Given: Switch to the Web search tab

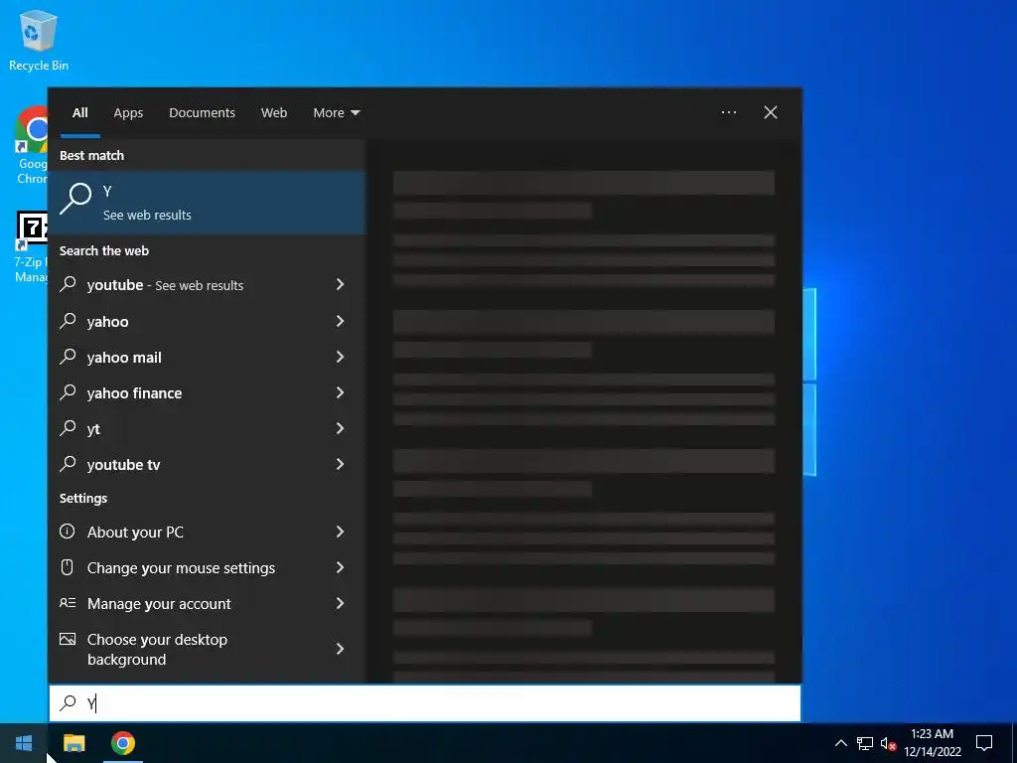Looking at the screenshot, I should pos(274,113).
